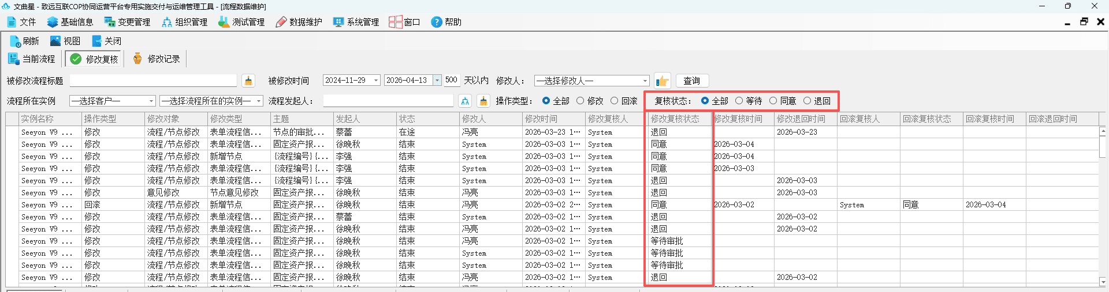Click the table vertical scrollbar down arrow
Screen dimensions: 1109x292
(x=1103, y=282)
